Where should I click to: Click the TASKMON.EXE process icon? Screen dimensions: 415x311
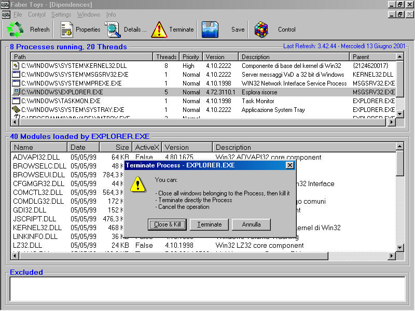pos(16,101)
